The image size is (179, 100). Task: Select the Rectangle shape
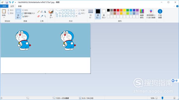[x=65, y=11]
